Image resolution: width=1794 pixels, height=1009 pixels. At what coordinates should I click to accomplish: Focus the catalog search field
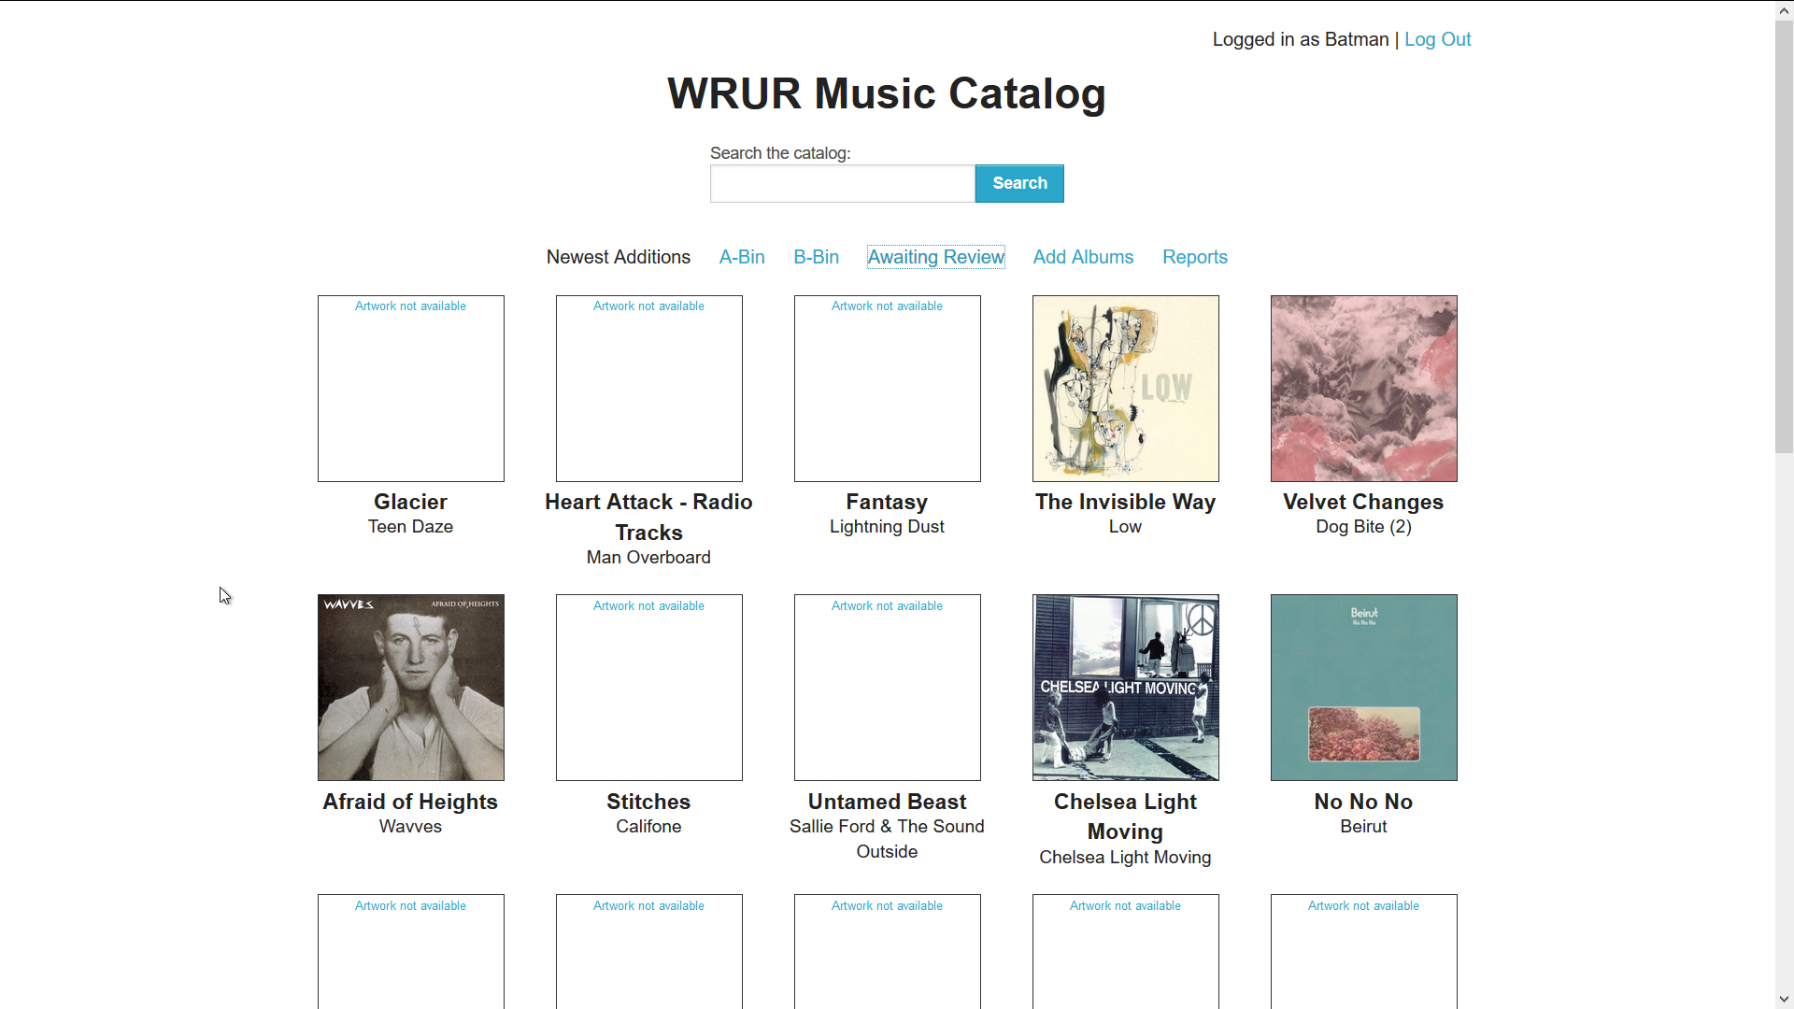point(842,183)
